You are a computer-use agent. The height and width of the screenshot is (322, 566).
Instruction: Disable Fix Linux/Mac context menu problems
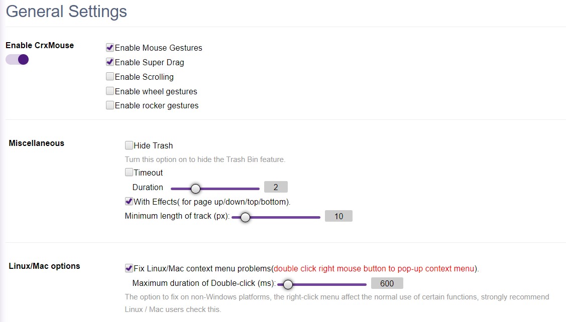pos(129,268)
